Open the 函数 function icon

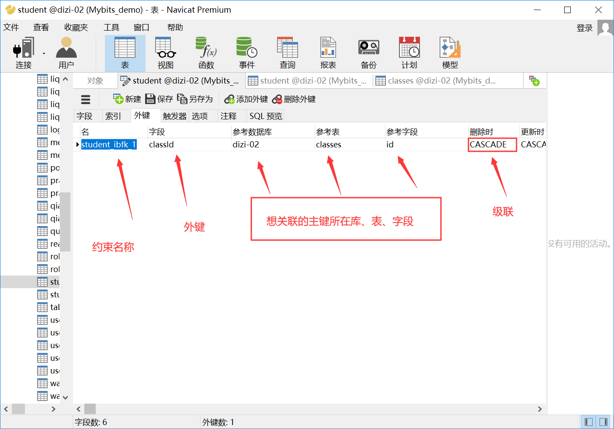[x=206, y=53]
